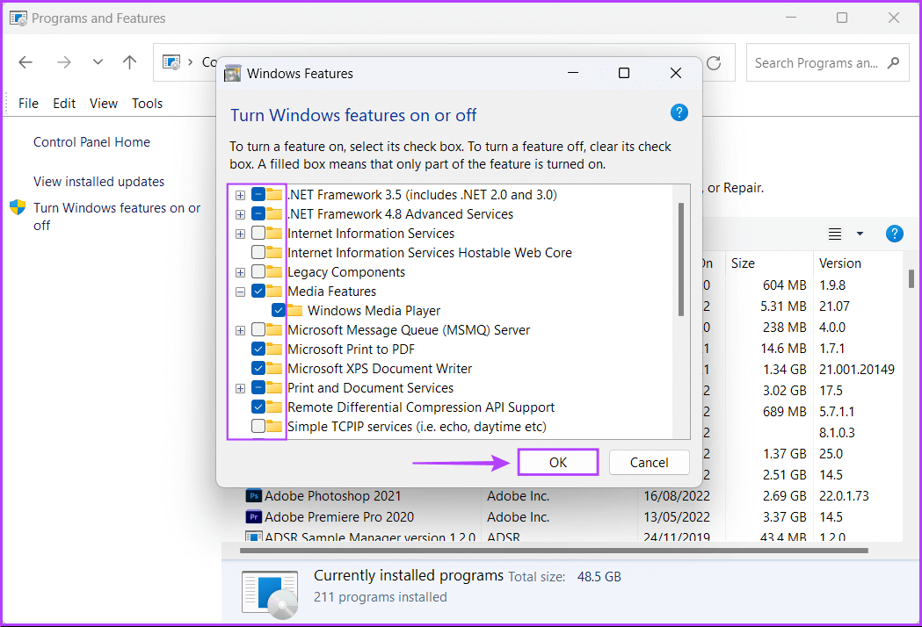Check Internet Information Services Hostable Web Core
The image size is (922, 627).
[258, 253]
